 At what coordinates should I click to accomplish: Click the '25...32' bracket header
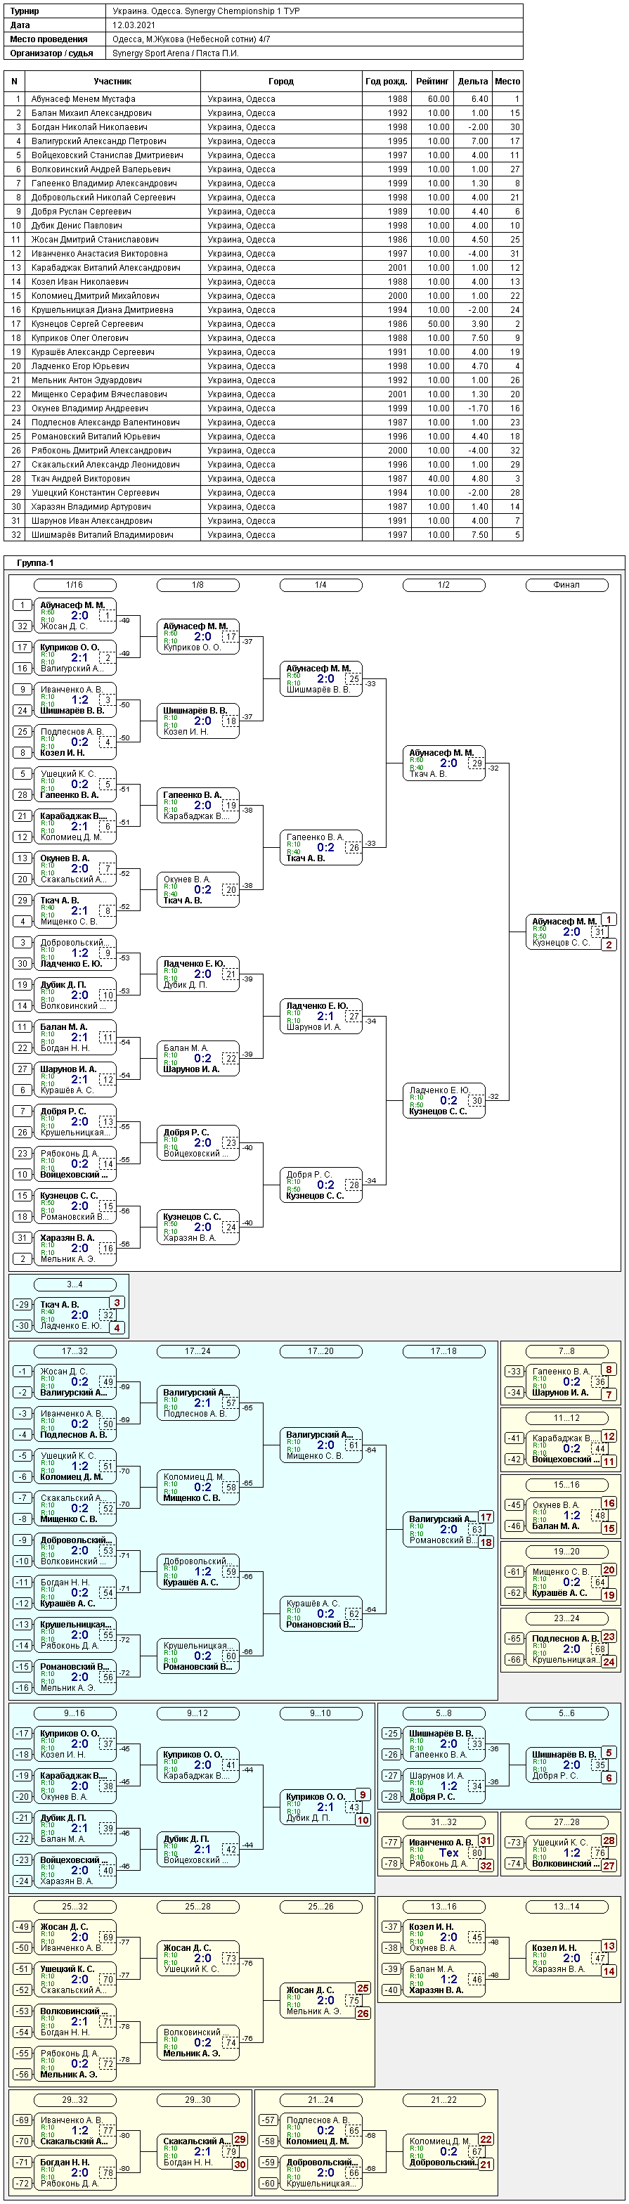[74, 1906]
